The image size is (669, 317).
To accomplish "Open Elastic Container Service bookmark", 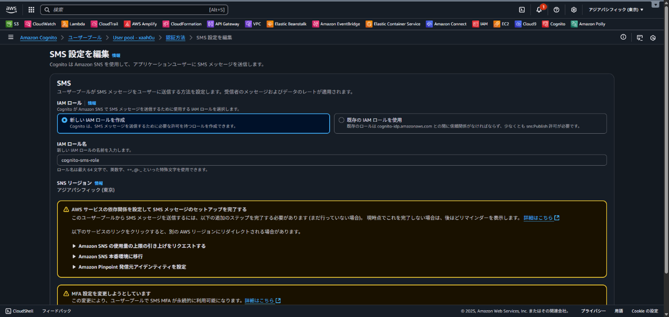I will pos(393,24).
